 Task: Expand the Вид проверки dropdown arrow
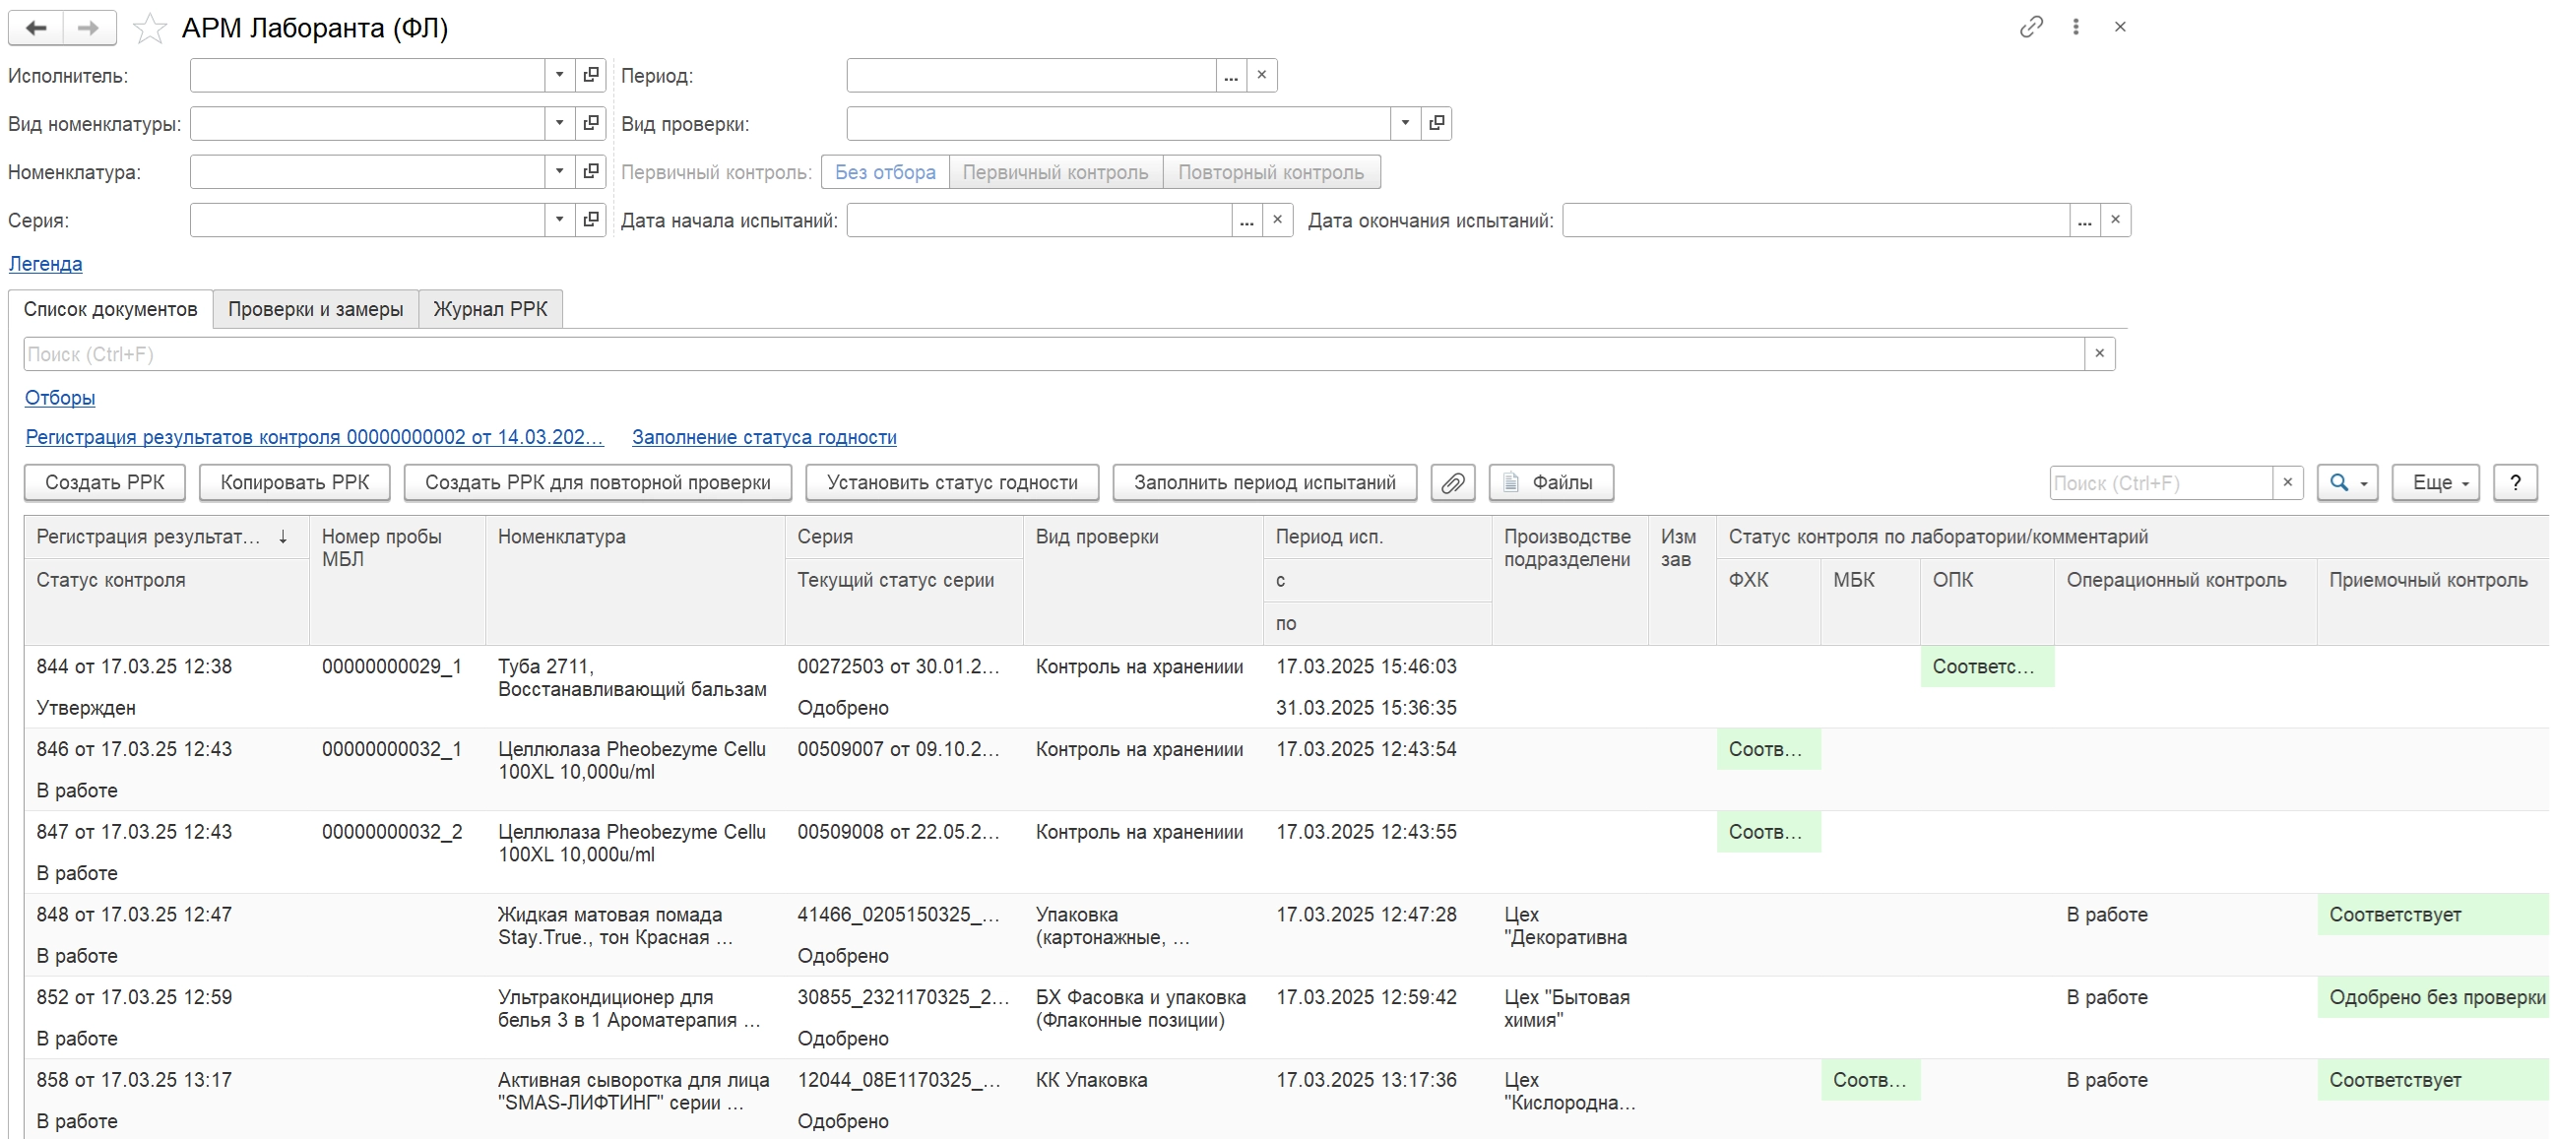[1404, 123]
